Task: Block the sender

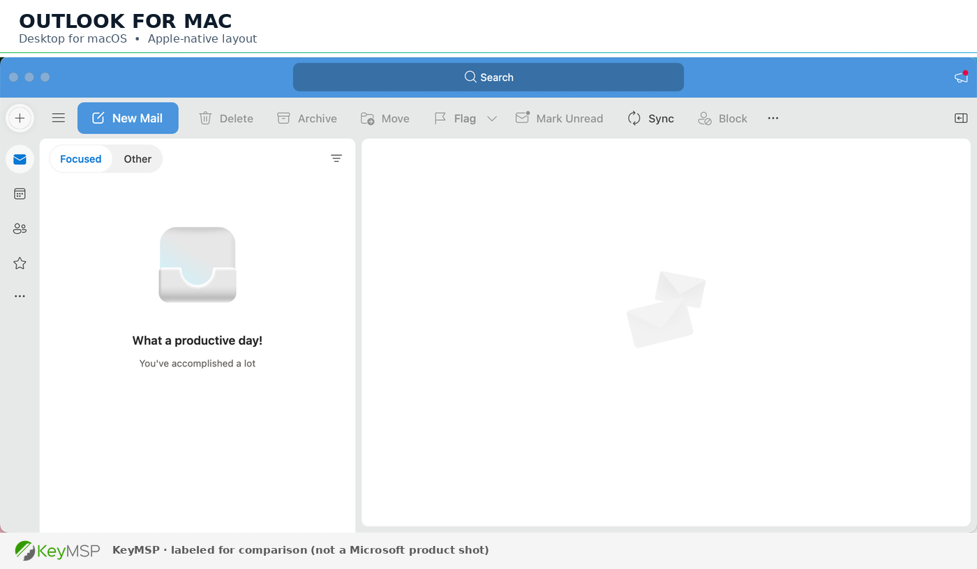Action: coord(722,119)
